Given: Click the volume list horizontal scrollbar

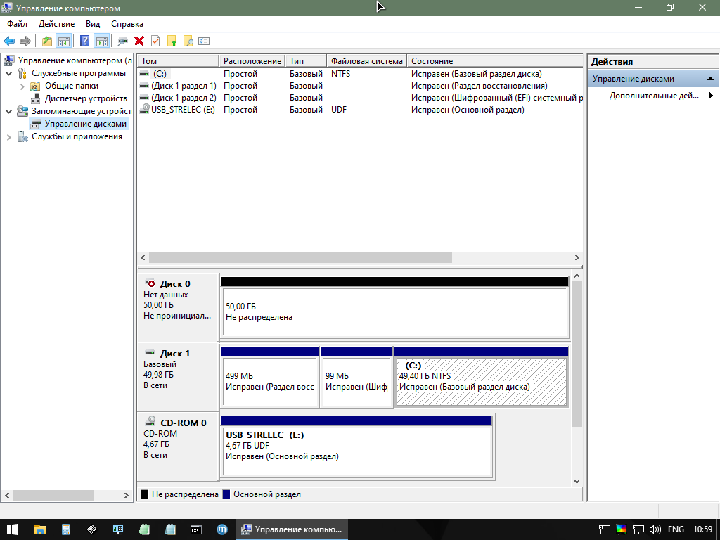Looking at the screenshot, I should coord(300,257).
